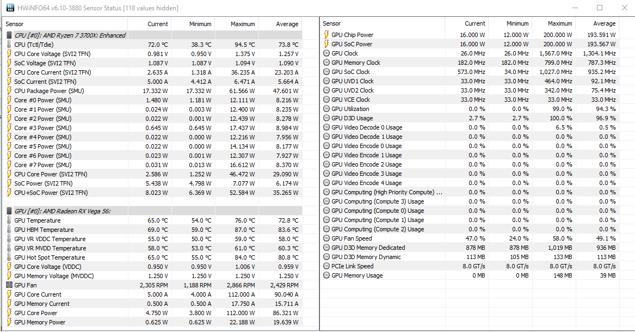Click the fan icon beside GPU Fan

tap(9, 285)
